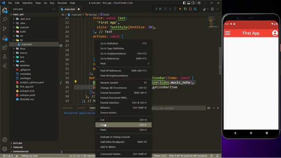Open README.md in the explorer
This screenshot has height=158, width=281.
[27, 100]
